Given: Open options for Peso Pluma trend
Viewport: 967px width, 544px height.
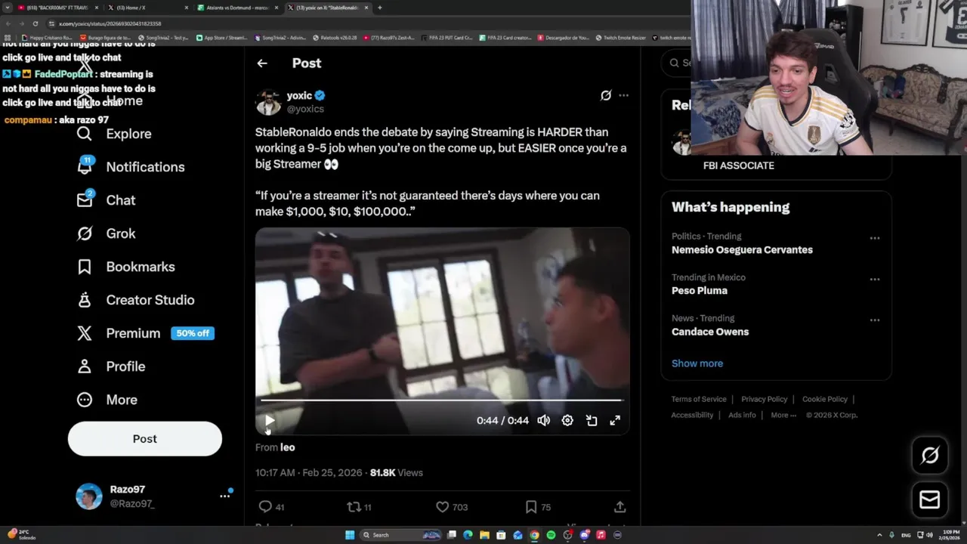Looking at the screenshot, I should click(874, 279).
